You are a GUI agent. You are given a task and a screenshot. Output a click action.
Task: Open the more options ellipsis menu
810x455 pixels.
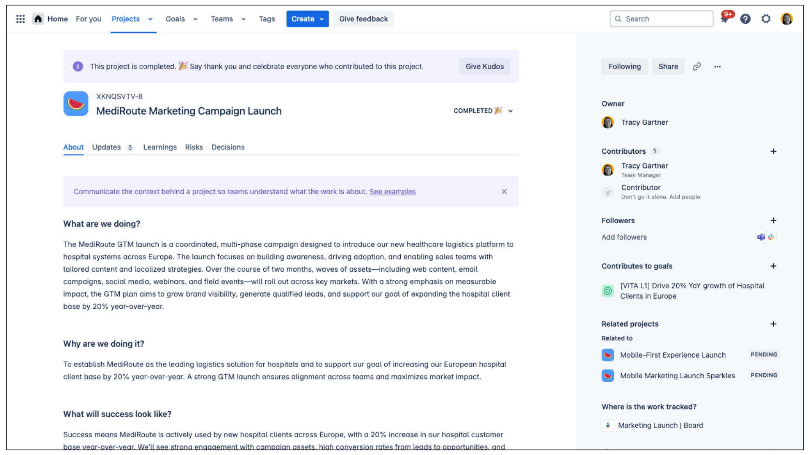point(717,66)
